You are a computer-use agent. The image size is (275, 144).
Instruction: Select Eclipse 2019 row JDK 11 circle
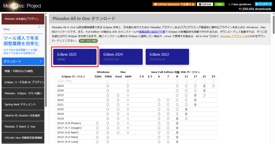[x=186, y=114]
